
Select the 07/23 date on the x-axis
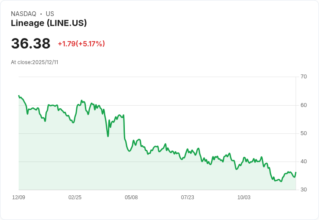click(188, 197)
